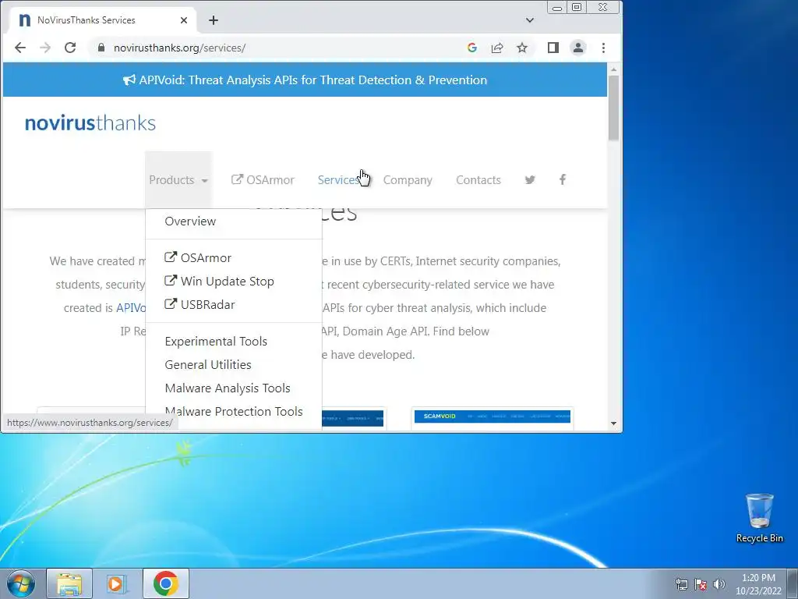The image size is (798, 599).
Task: Close the NoVirusThanks Services tab
Action: click(184, 20)
